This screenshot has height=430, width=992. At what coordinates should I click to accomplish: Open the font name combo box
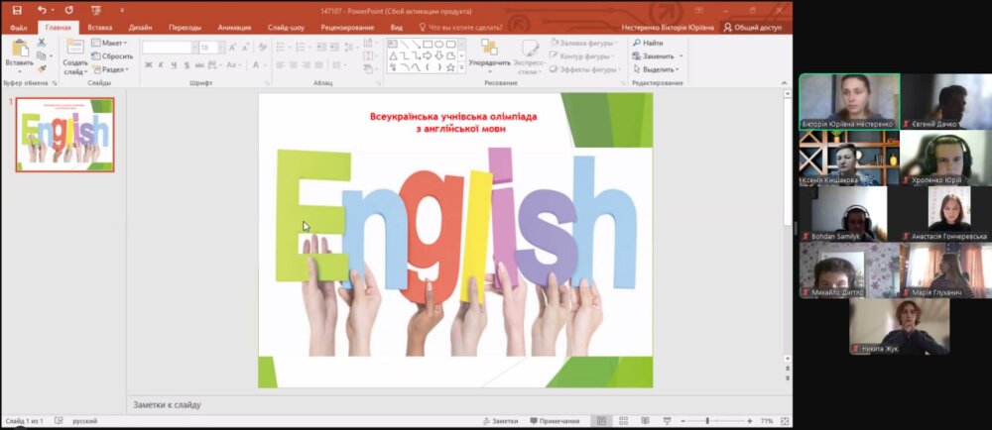[171, 48]
